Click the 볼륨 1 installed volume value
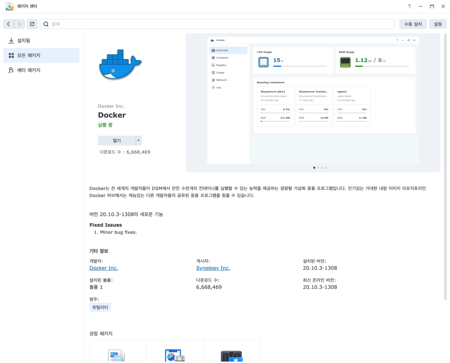The image size is (450, 363). coord(96,287)
